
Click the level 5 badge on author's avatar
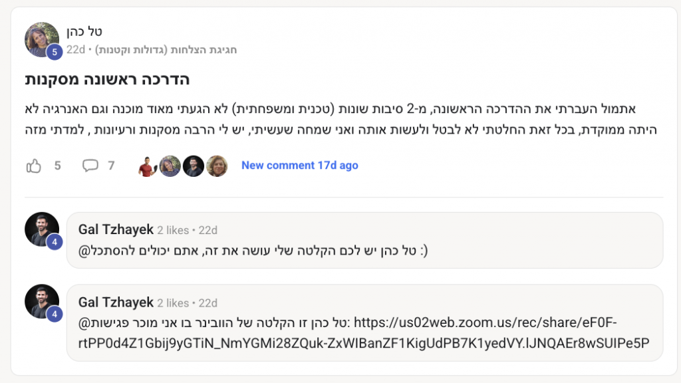point(55,52)
